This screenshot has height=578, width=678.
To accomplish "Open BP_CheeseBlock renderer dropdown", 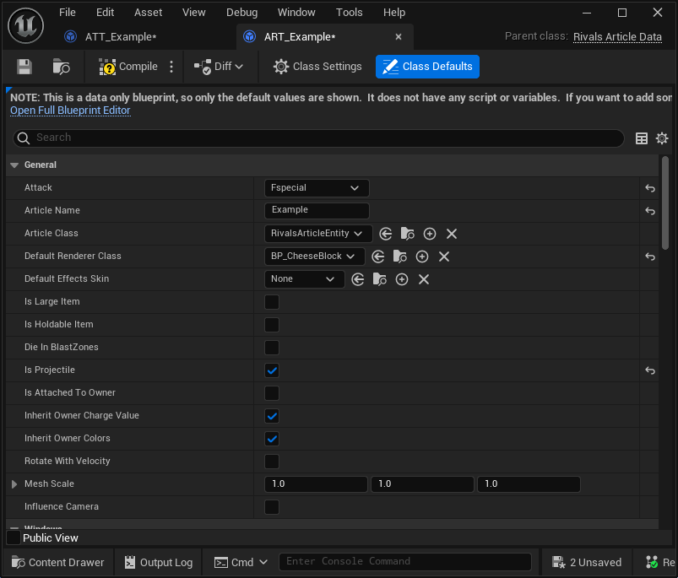I will 314,257.
